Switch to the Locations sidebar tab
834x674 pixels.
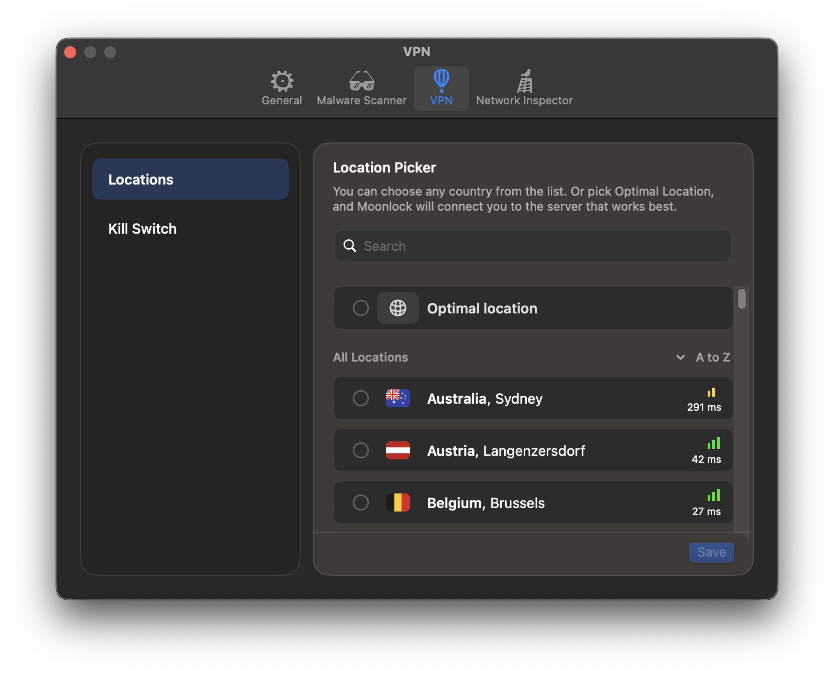coord(190,180)
